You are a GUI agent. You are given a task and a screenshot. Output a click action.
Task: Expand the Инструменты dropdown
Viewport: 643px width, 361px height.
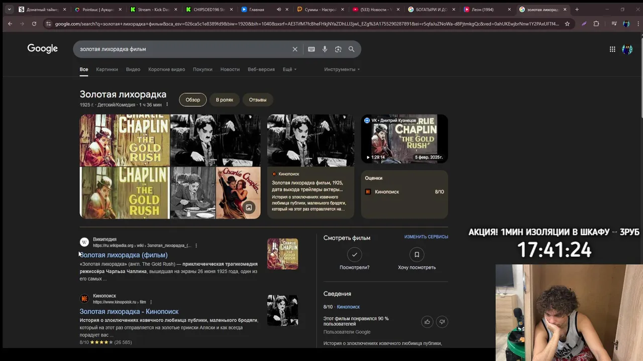tap(342, 69)
